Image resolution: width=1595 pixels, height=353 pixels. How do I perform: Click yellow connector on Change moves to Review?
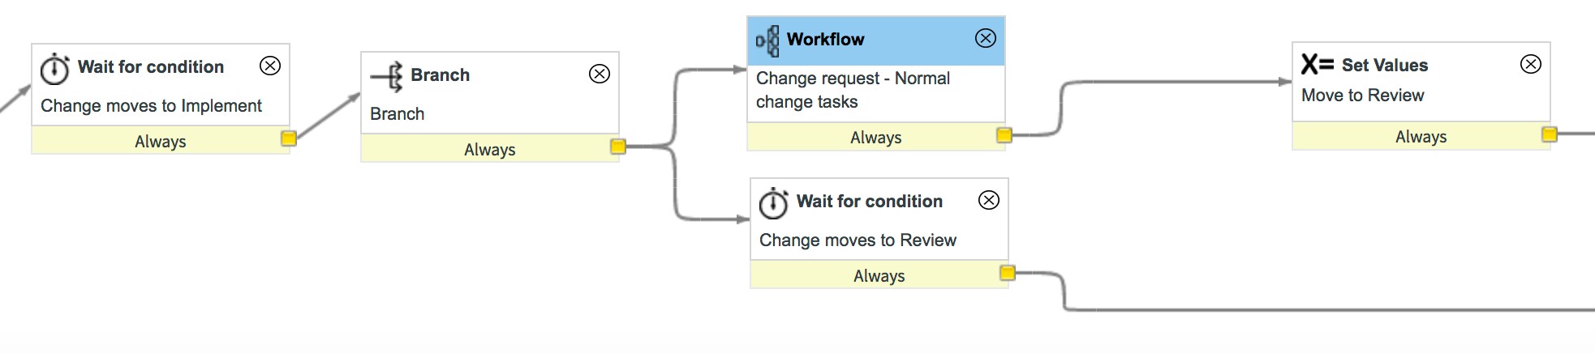[1008, 273]
